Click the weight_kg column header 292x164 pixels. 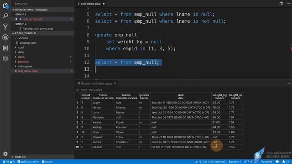[219, 96]
